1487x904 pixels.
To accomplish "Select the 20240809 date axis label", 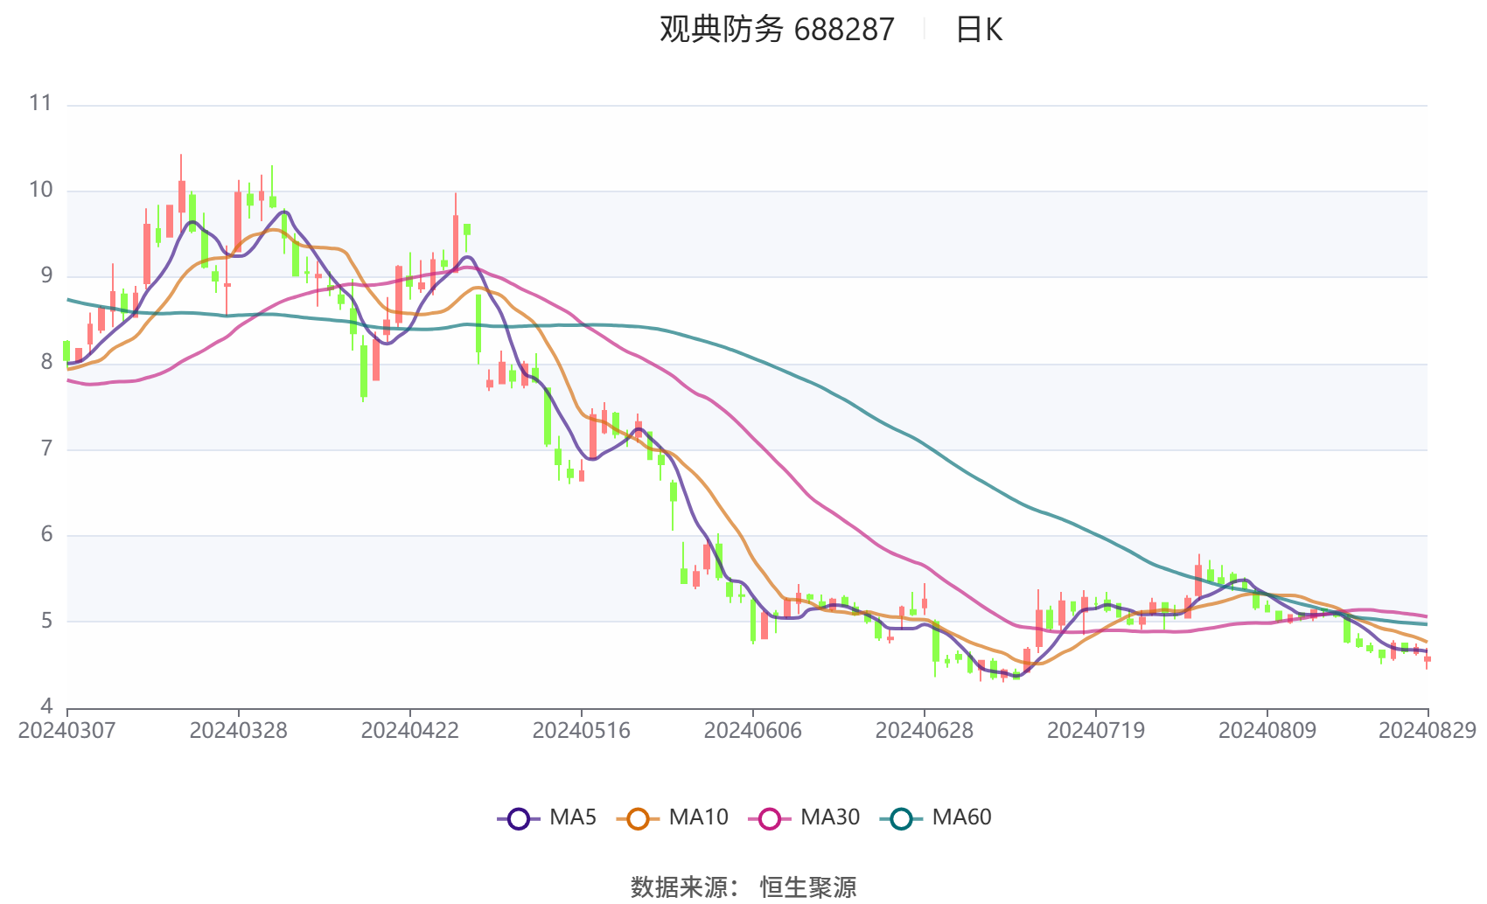I will 1267,730.
